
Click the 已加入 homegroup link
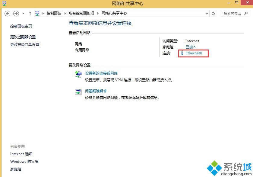click(190, 47)
